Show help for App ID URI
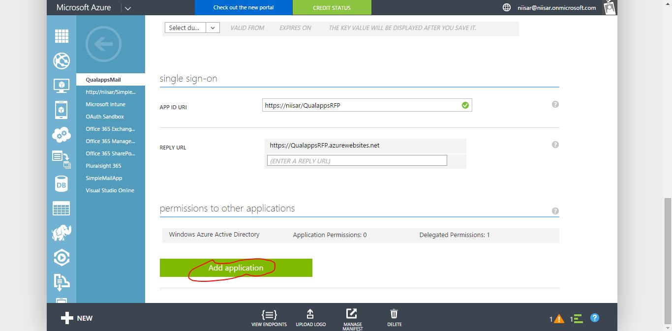This screenshot has height=331, width=672. tap(555, 104)
